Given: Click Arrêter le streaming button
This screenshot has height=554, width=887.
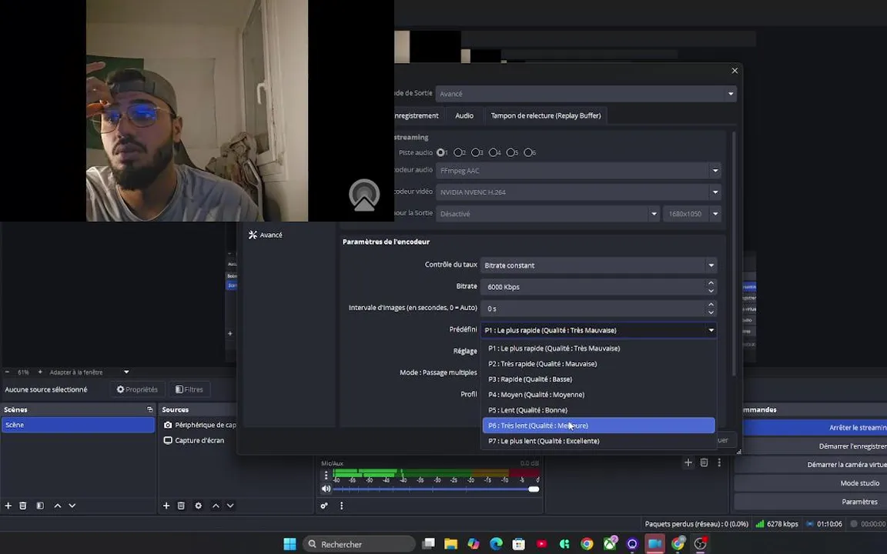Looking at the screenshot, I should 814,427.
